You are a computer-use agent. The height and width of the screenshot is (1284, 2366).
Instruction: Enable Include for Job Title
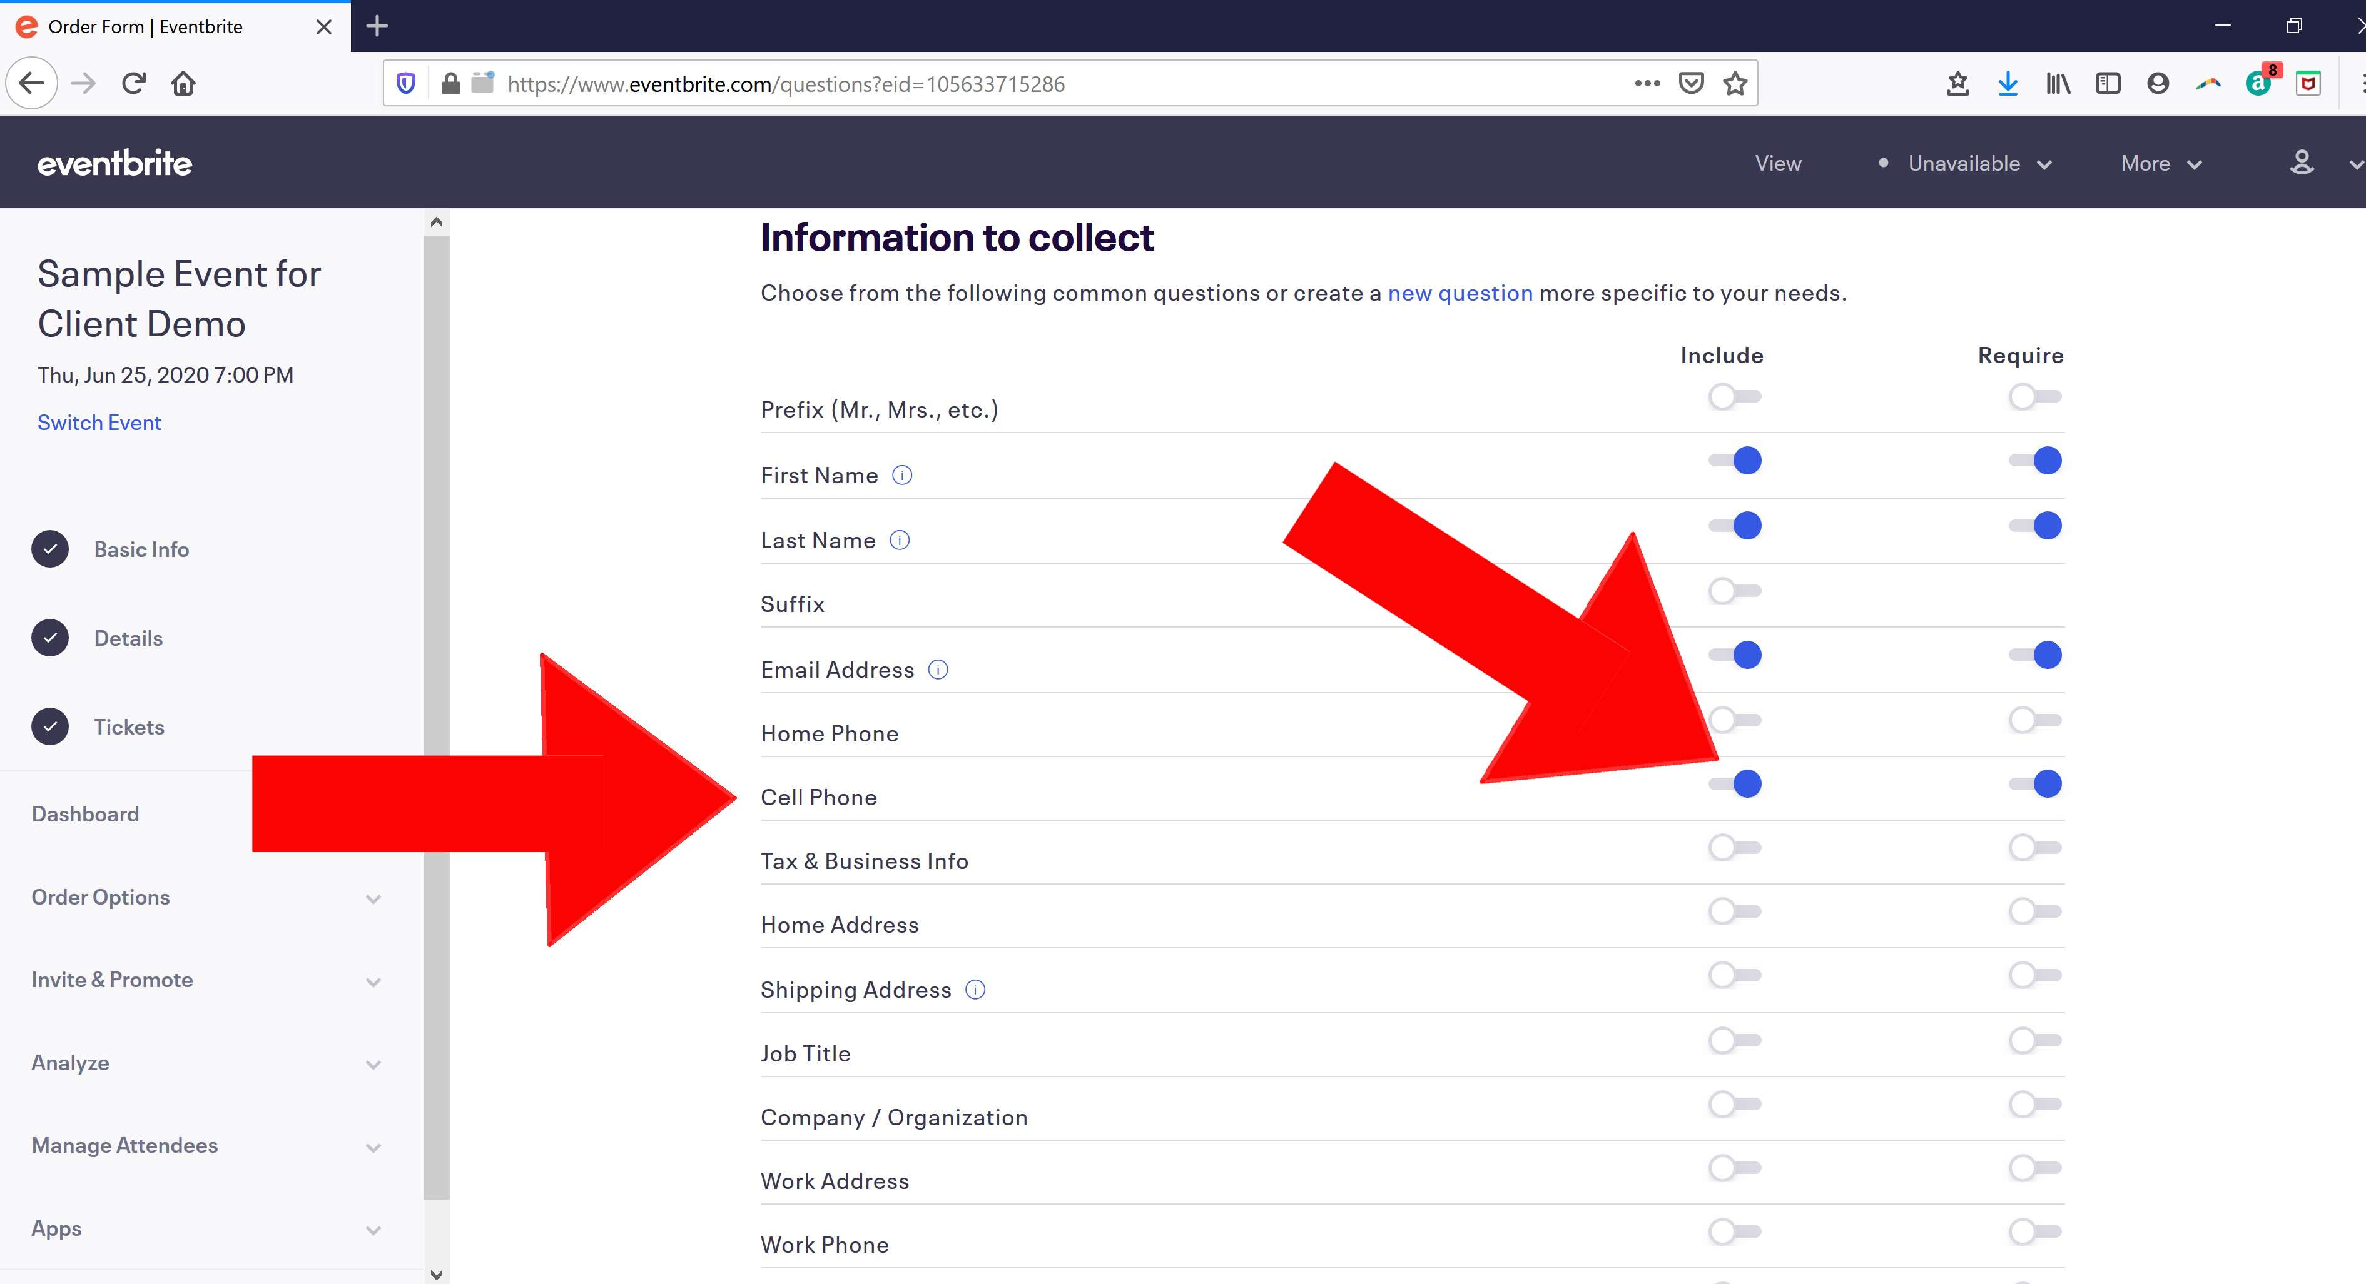coord(1734,1040)
